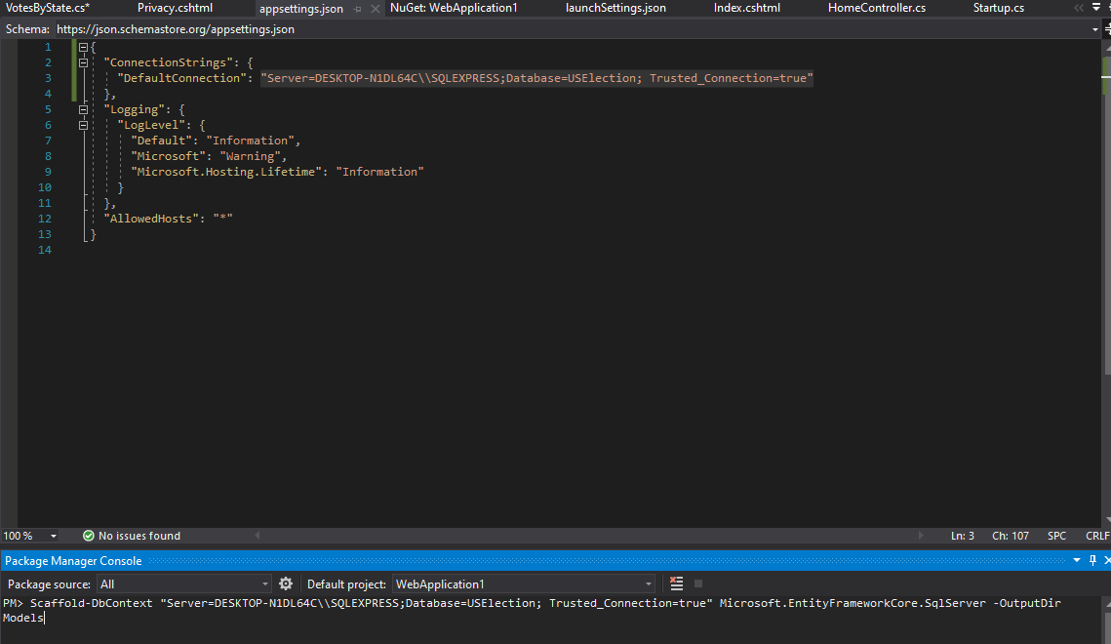The image size is (1111, 644).
Task: Toggle auto-hide pin on Package Manager Console
Action: [1091, 560]
